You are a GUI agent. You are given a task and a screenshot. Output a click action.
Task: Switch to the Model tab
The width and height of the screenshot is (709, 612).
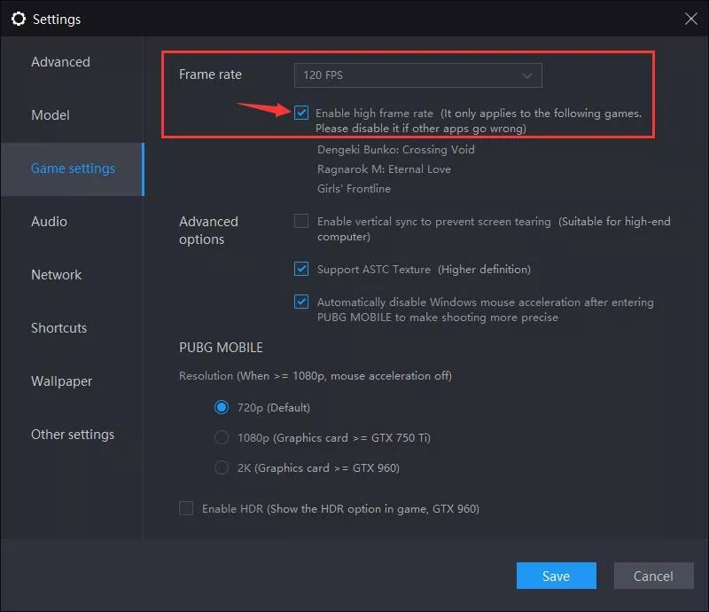pyautogui.click(x=51, y=115)
